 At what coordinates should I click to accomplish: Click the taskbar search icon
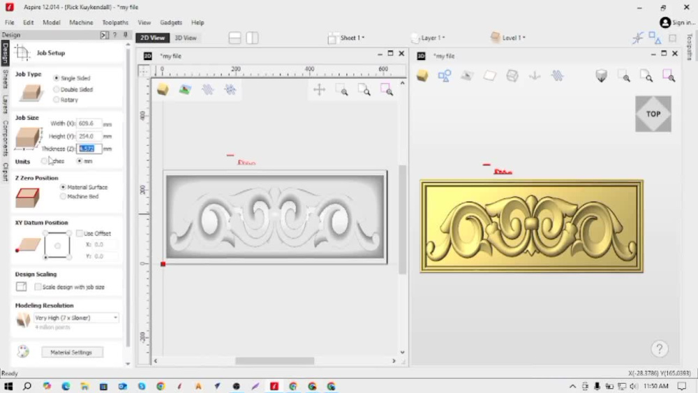[x=27, y=386]
